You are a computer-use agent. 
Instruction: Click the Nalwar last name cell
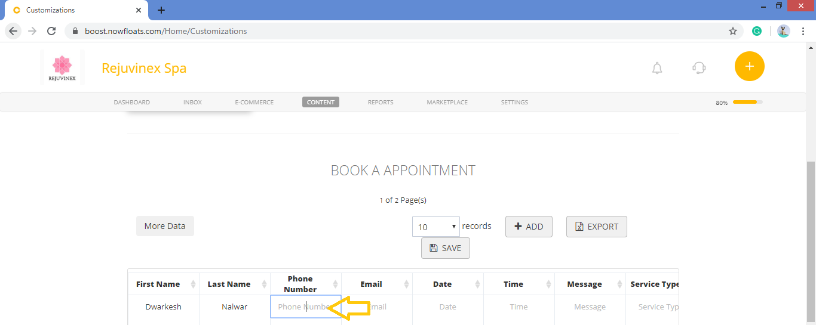click(x=235, y=307)
